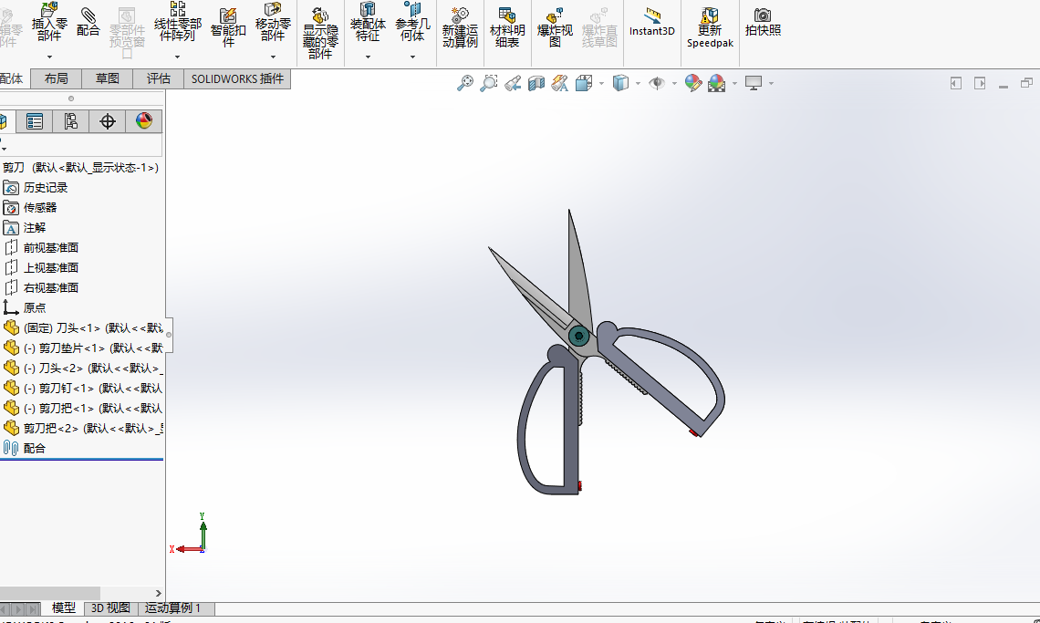Switch to the 模型 bottom tab

tap(64, 607)
